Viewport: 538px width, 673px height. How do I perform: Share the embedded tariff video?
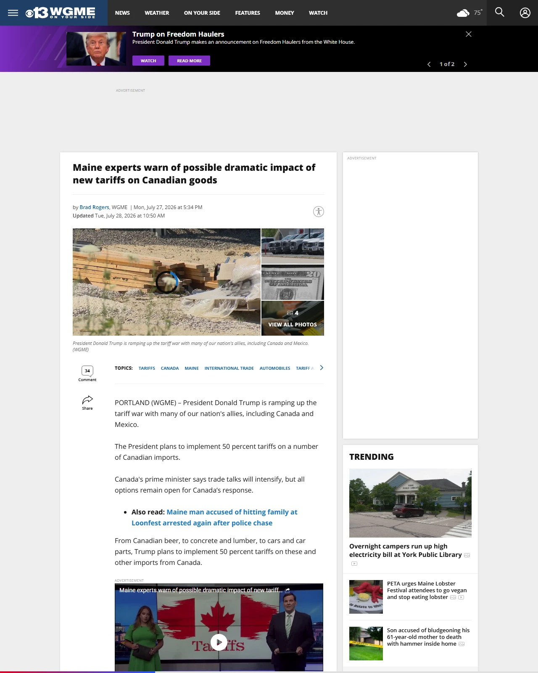tap(287, 591)
